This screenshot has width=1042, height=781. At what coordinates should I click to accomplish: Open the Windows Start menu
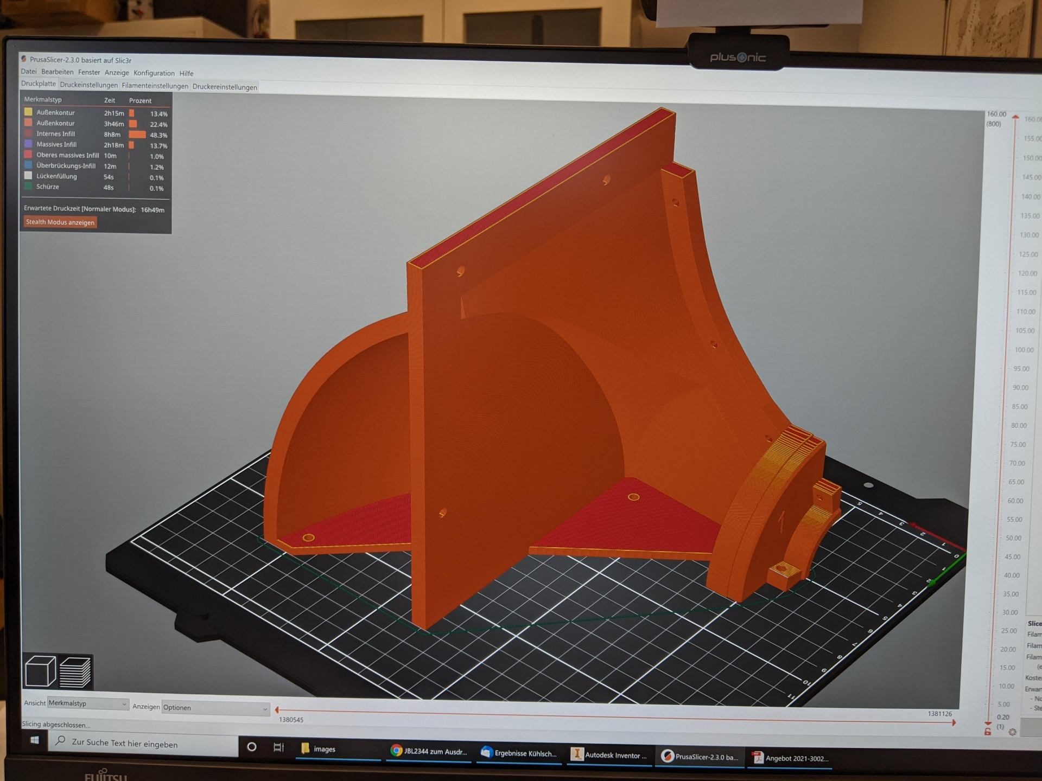(35, 740)
